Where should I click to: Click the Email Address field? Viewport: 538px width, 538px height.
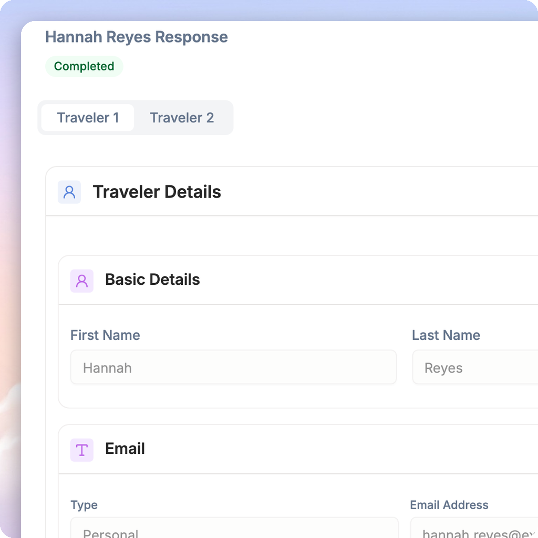pos(474,527)
